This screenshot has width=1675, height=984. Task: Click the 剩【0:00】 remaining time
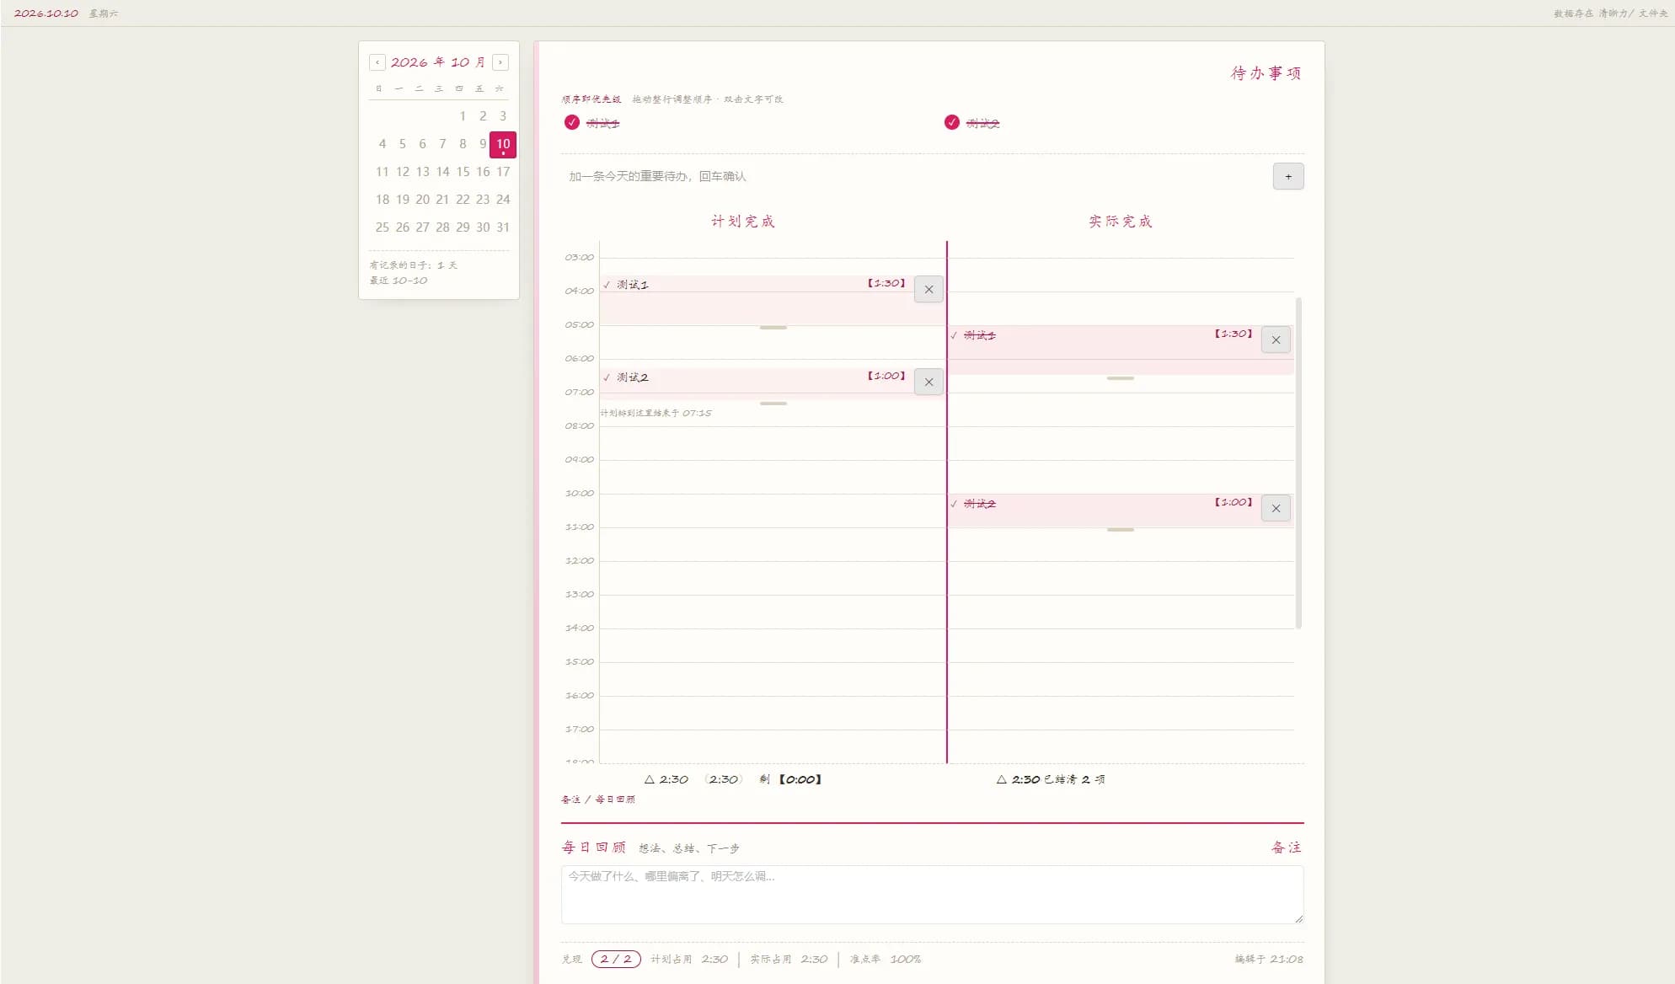click(790, 779)
